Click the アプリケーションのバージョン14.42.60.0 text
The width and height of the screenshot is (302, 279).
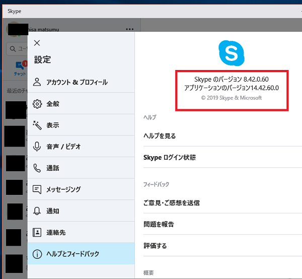point(232,88)
